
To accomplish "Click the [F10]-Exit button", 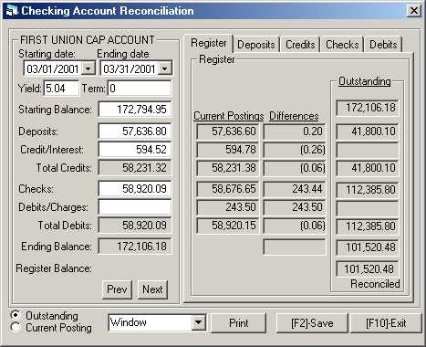I will [x=386, y=322].
